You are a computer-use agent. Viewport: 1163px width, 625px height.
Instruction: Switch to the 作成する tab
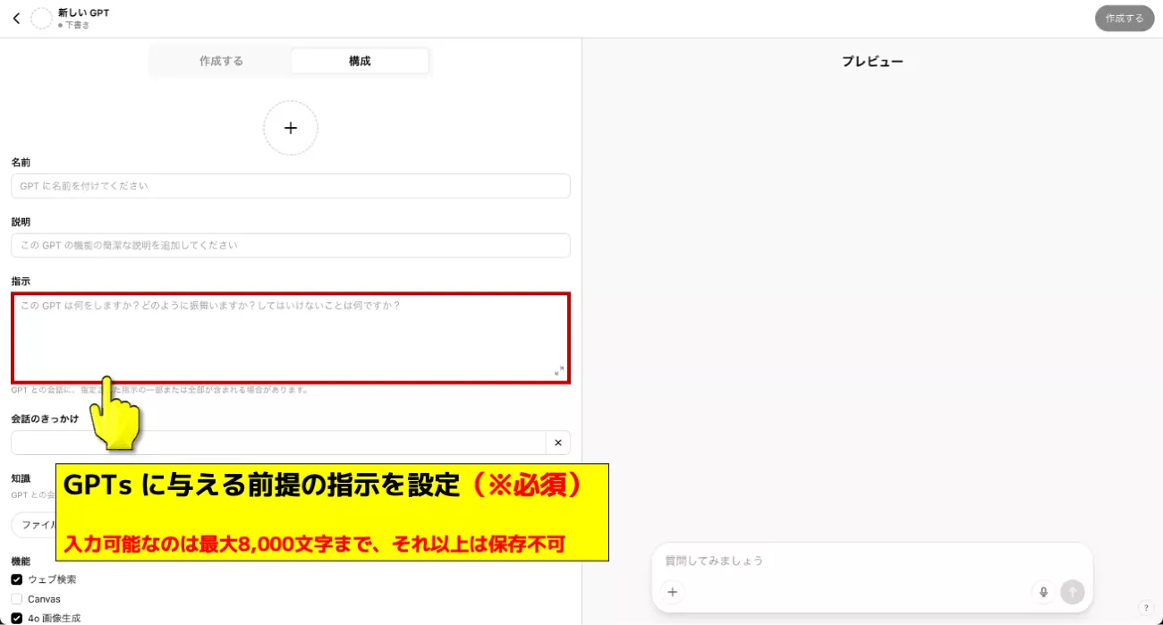pyautogui.click(x=221, y=61)
